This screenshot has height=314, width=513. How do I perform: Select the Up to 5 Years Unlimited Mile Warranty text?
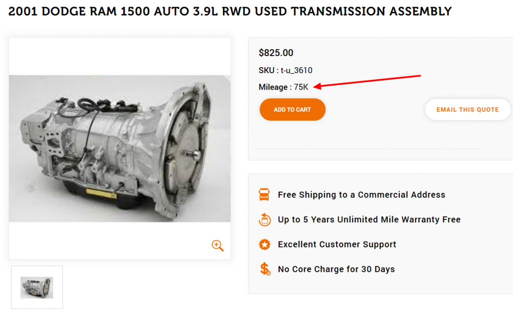(x=369, y=219)
